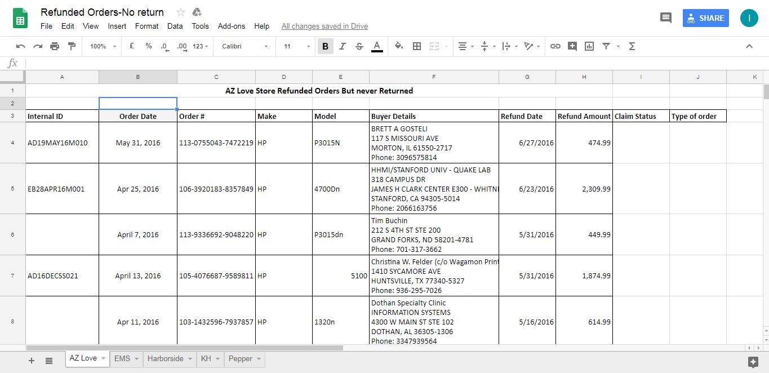This screenshot has height=373, width=769.
Task: Open the functions sigma icon
Action: click(x=632, y=46)
